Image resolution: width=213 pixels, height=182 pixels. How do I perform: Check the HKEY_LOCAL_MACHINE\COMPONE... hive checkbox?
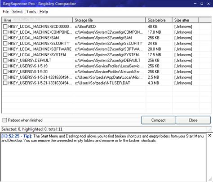pos(5,32)
